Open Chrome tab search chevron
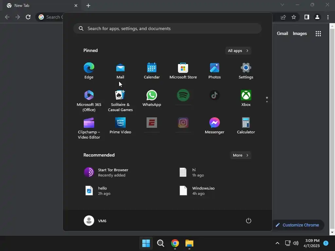 282,5
